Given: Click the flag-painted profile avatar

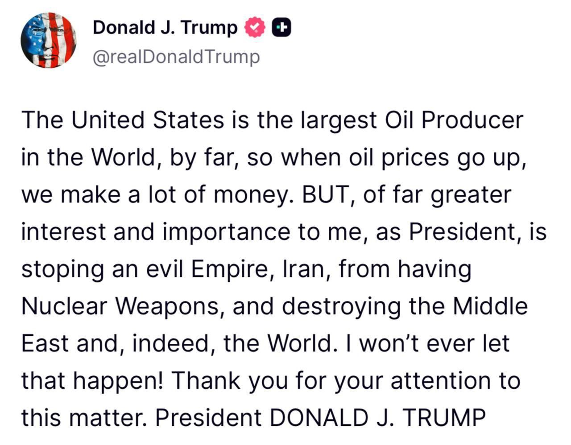Looking at the screenshot, I should [48, 40].
